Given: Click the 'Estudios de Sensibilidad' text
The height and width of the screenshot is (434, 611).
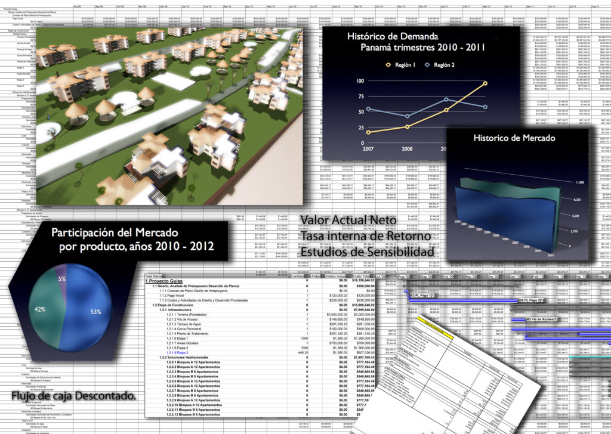Looking at the screenshot, I should tap(367, 252).
